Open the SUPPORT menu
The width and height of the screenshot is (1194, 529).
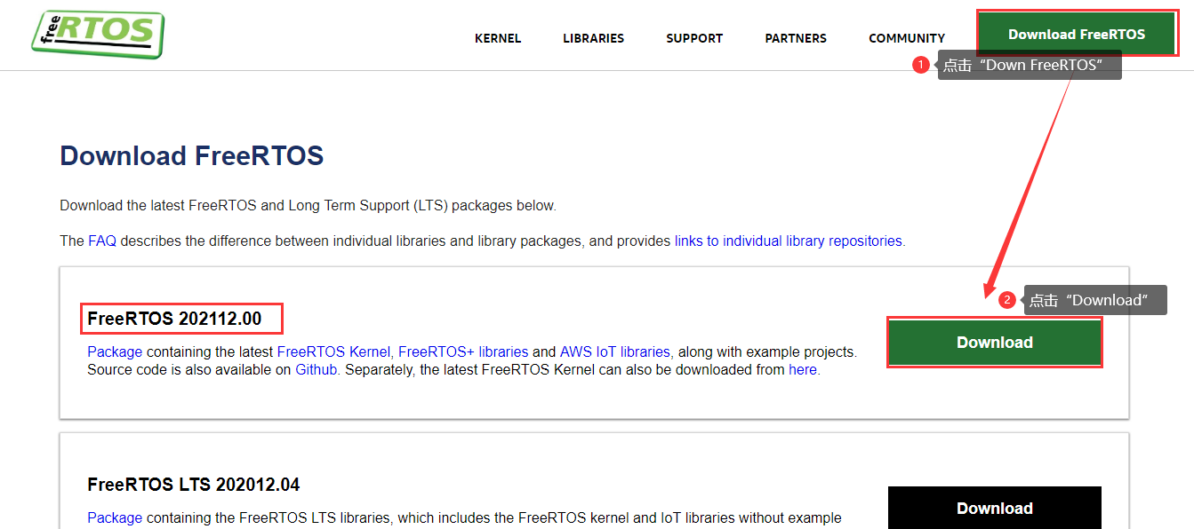pos(694,38)
